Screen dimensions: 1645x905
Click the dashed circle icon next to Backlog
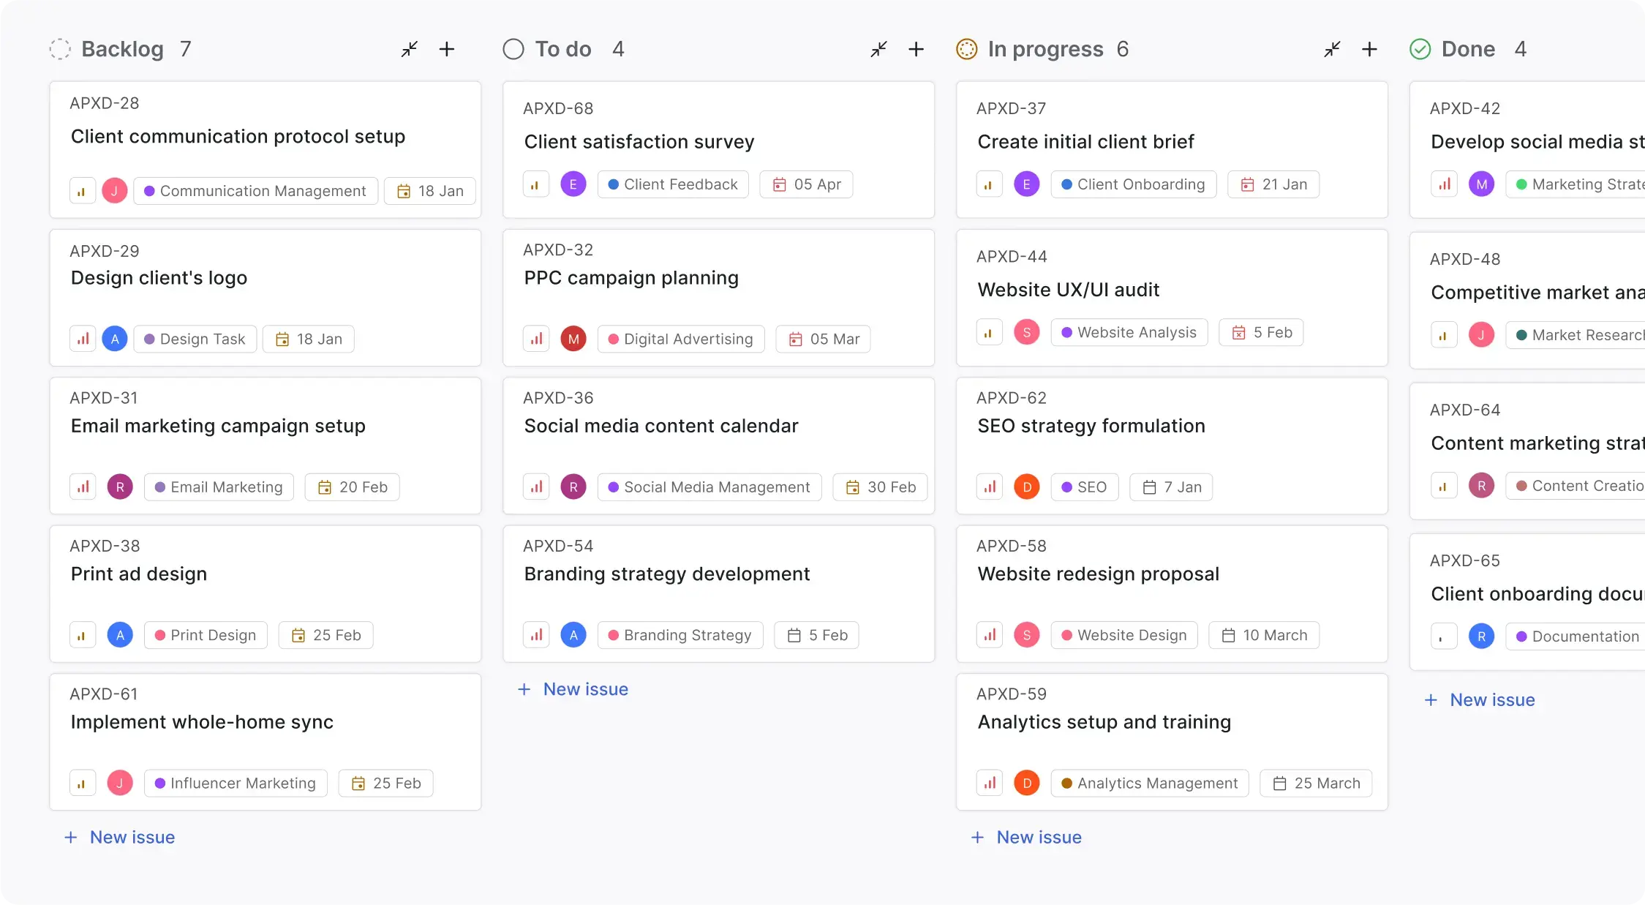point(61,48)
